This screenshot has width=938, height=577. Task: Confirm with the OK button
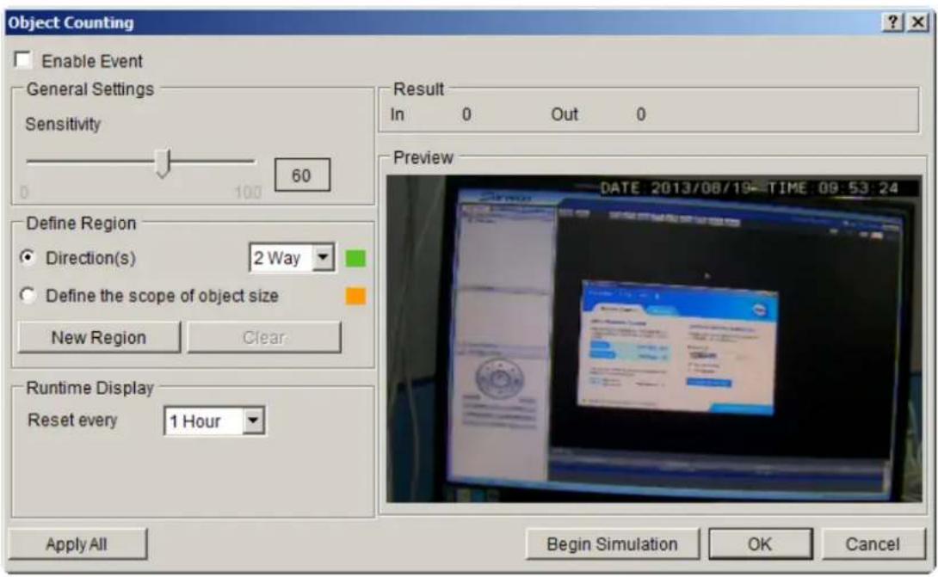tap(761, 544)
